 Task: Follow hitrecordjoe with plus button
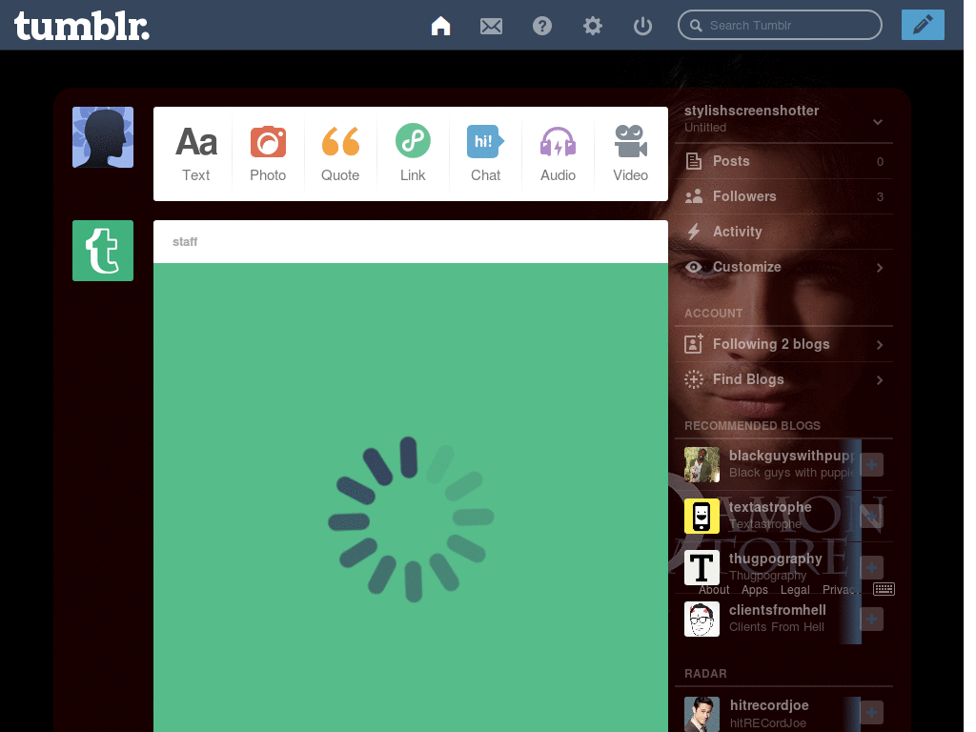[871, 713]
